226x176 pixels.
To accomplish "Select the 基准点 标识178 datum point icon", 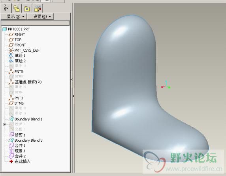I will tap(11, 82).
